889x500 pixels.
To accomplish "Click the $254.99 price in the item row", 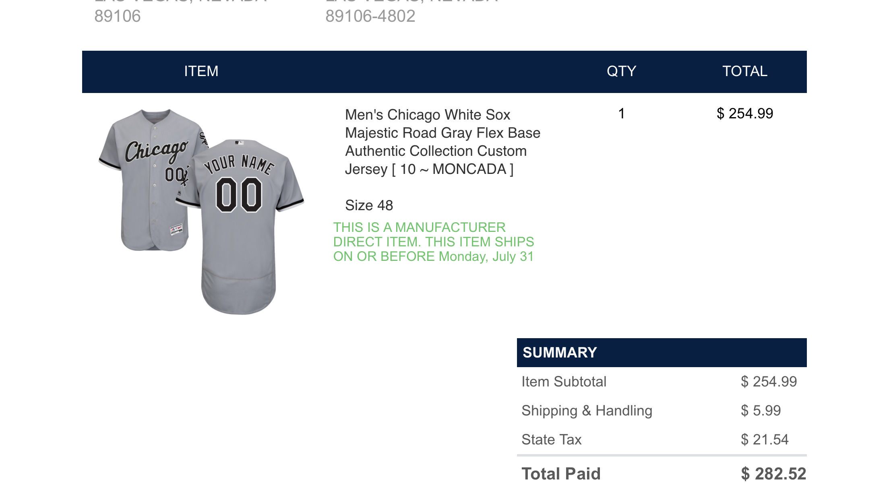I will 744,114.
